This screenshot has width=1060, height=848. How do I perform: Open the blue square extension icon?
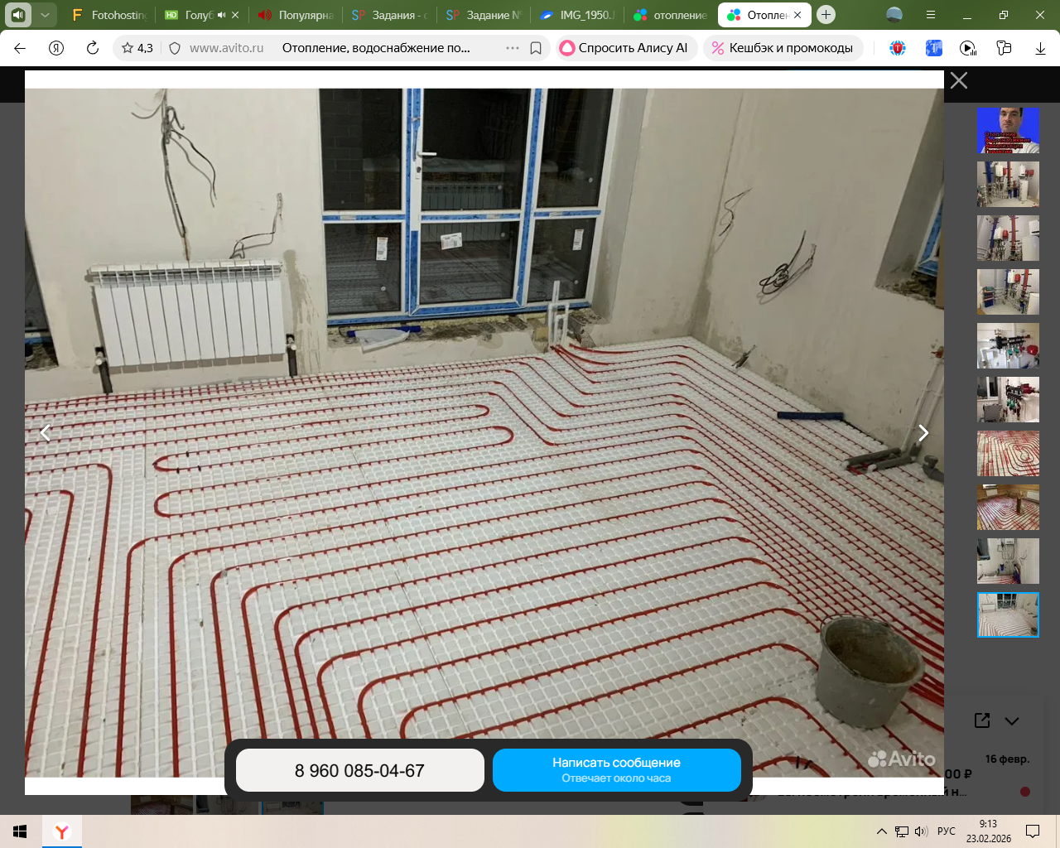[x=933, y=48]
